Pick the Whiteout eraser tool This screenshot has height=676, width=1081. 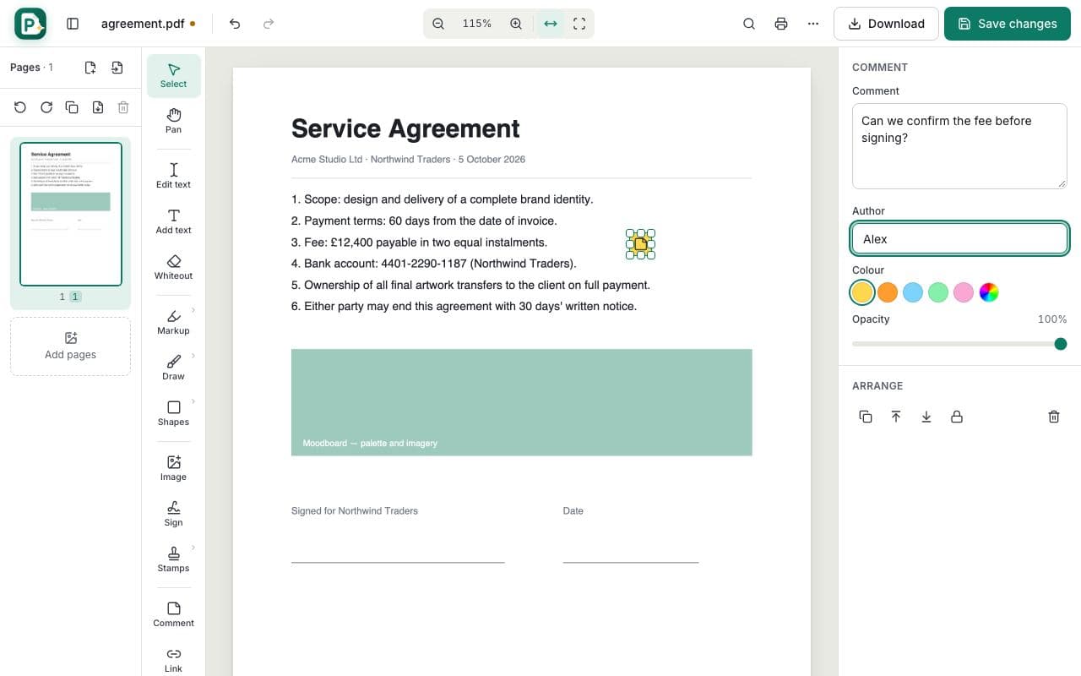(173, 267)
